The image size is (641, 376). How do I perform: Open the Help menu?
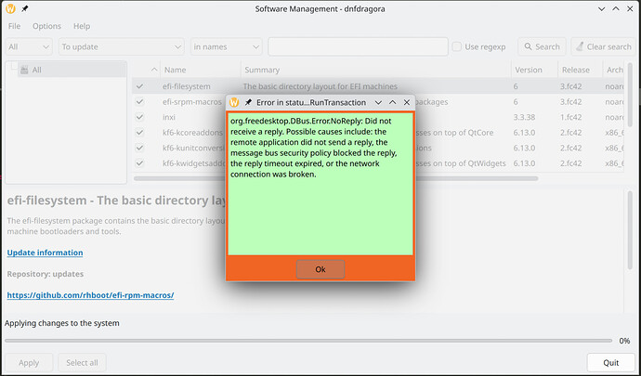[82, 26]
